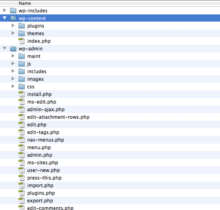Viewport: 220px width, 210px height.
Task: Click the nav-menus.php file icon
Action: 22,140
